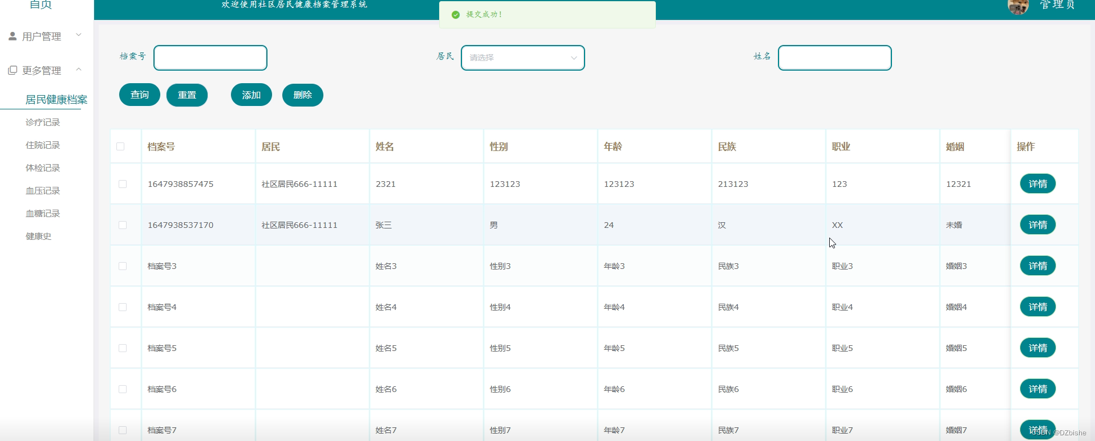Show 详情 for 档案号5 row
Screen dimensions: 1095x441
click(x=1038, y=348)
